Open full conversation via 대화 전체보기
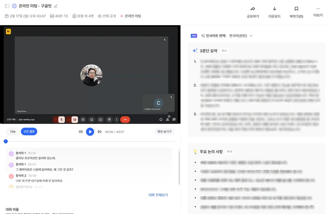Screen dimensions: 330x214 click(158, 195)
